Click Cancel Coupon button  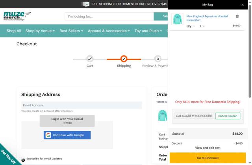pyautogui.click(x=228, y=116)
